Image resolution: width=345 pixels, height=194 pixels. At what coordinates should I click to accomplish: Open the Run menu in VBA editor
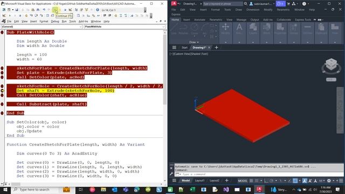pos(64,22)
